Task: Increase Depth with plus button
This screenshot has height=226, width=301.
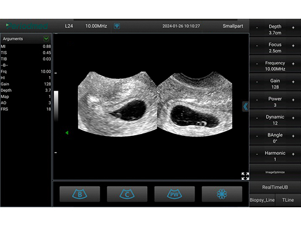Action: (x=293, y=28)
